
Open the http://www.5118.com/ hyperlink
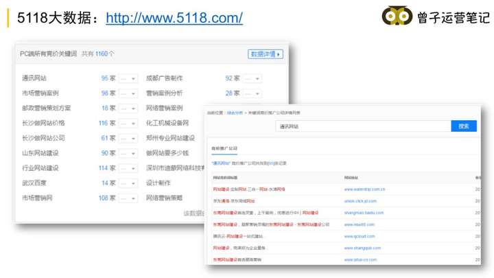pyautogui.click(x=174, y=18)
